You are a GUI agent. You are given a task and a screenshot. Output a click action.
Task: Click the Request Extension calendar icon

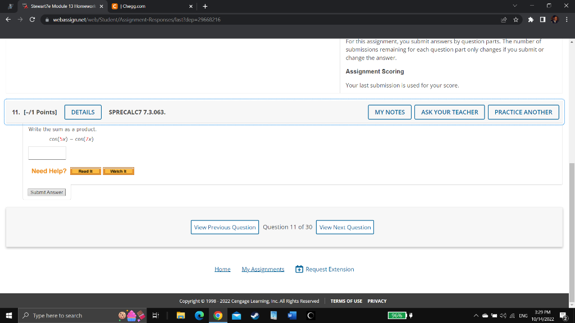[299, 269]
